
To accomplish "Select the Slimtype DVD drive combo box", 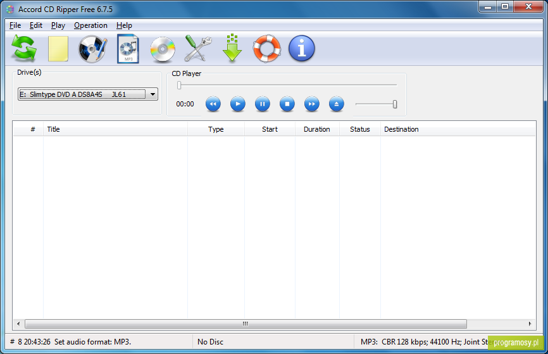I will pos(88,94).
